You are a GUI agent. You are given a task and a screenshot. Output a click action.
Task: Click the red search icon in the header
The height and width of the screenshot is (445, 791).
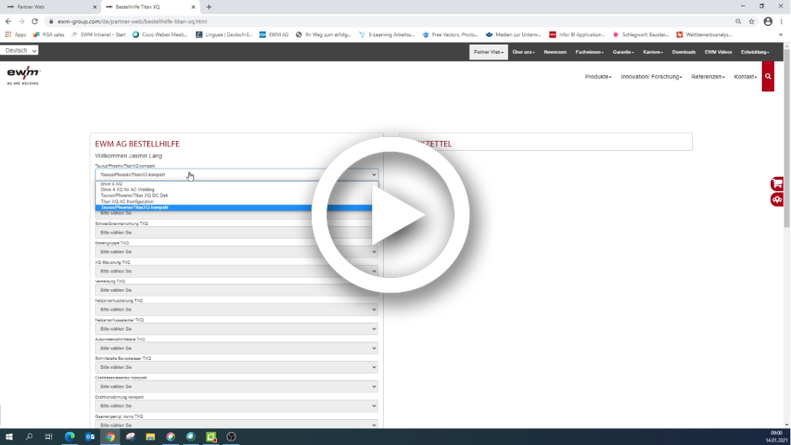[x=768, y=77]
